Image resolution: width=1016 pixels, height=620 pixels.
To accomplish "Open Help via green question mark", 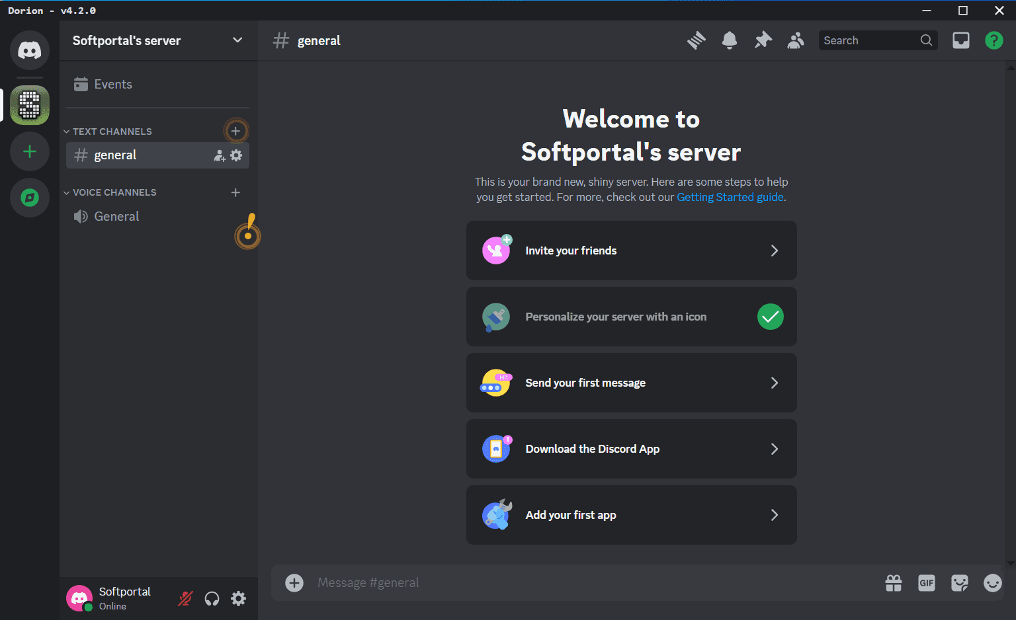I will pyautogui.click(x=994, y=40).
